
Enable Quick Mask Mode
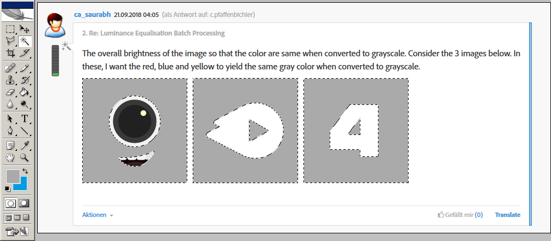24,203
